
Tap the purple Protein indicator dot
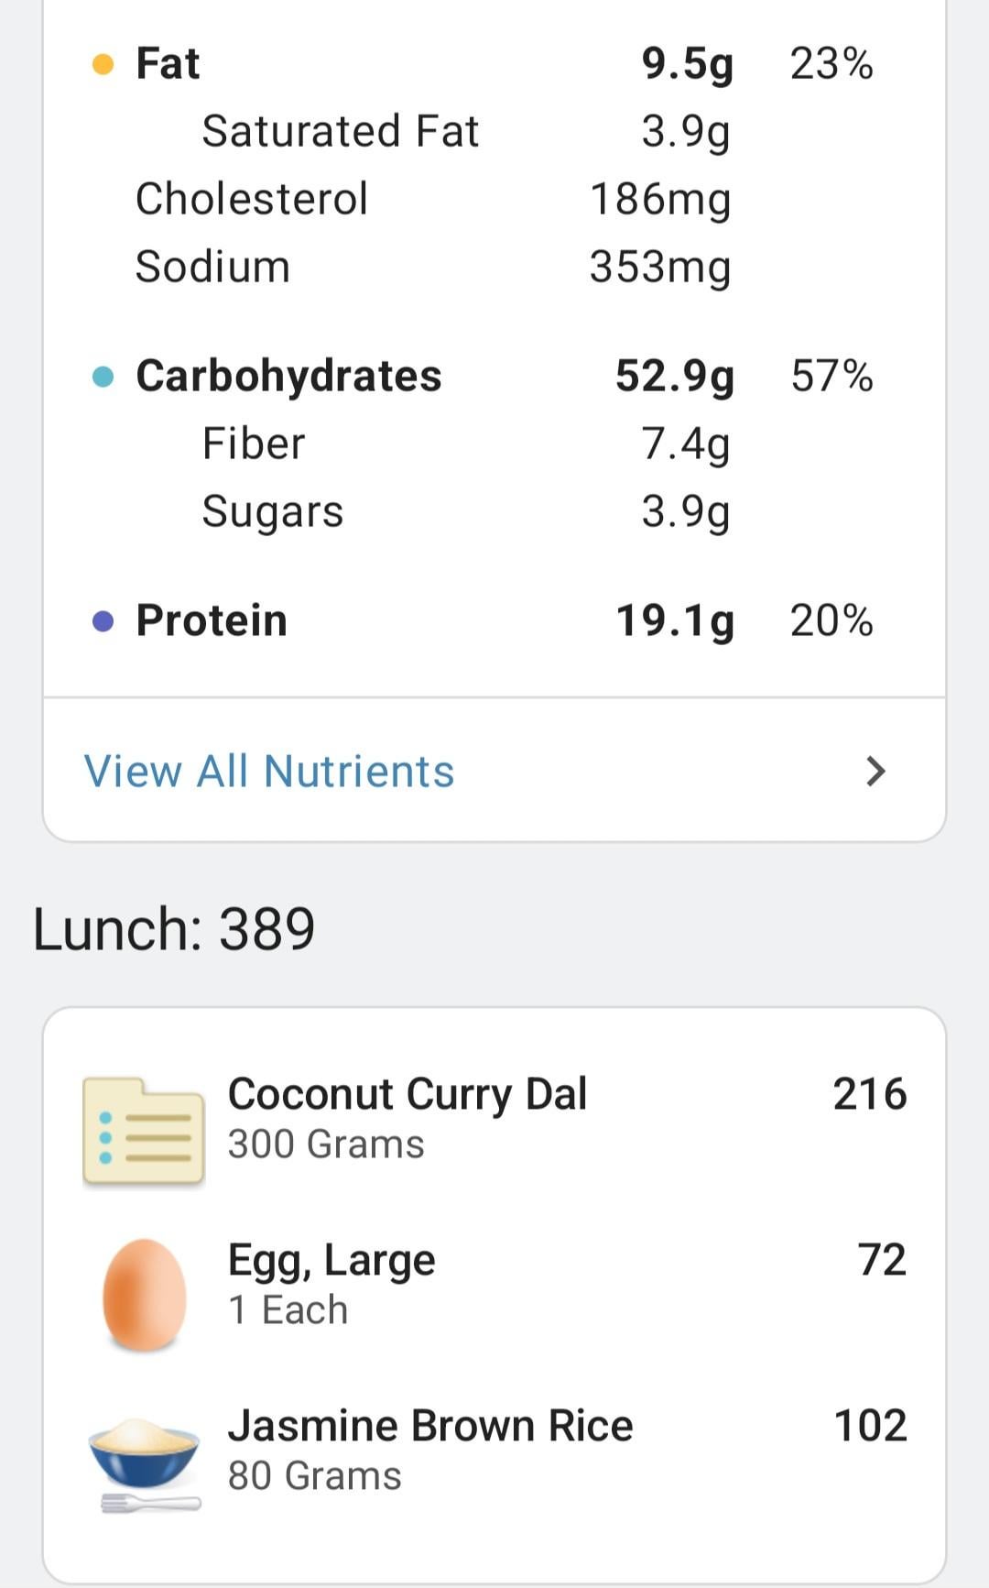click(103, 621)
